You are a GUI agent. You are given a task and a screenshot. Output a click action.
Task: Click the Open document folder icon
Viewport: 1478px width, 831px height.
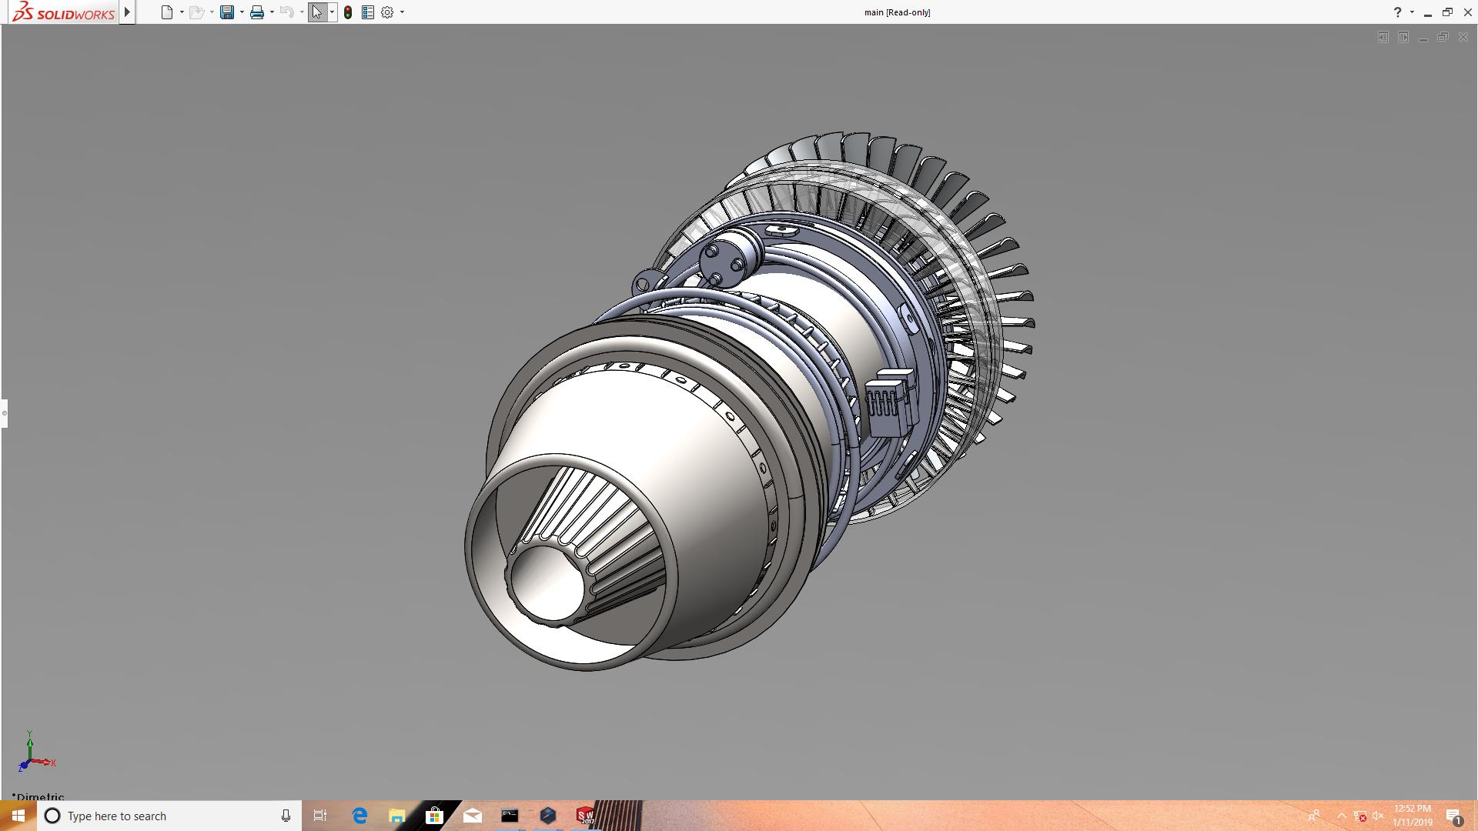(x=196, y=12)
